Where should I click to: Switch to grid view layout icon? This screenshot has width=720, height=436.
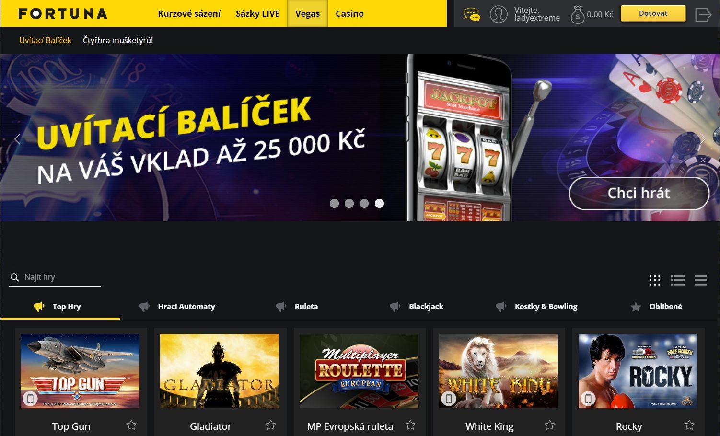pyautogui.click(x=655, y=280)
